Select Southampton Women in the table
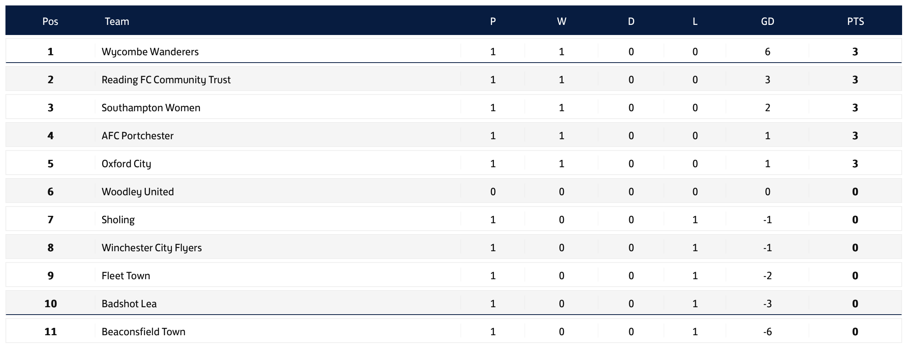The image size is (906, 350). click(151, 108)
